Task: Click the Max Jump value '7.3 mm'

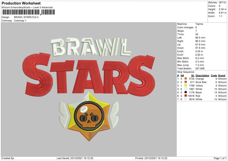Action: [x=199, y=65]
